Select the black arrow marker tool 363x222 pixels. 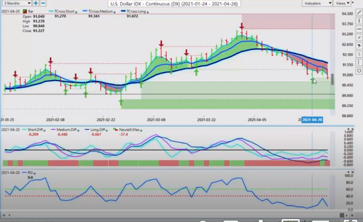coord(359,46)
